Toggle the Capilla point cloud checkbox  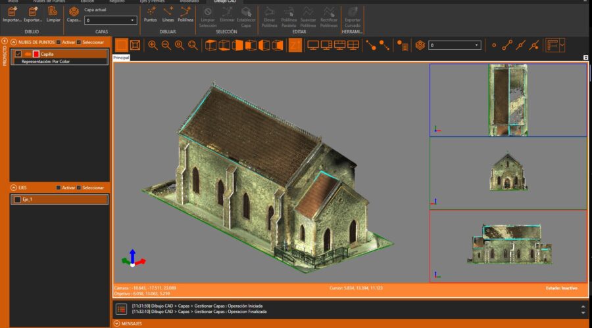pos(18,54)
